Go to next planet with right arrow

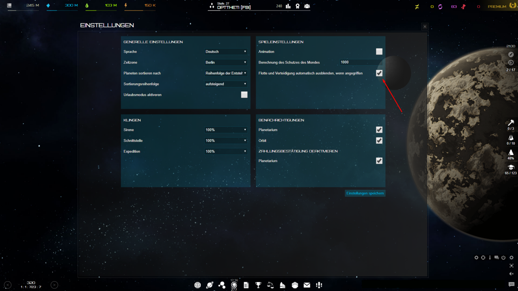click(x=54, y=285)
